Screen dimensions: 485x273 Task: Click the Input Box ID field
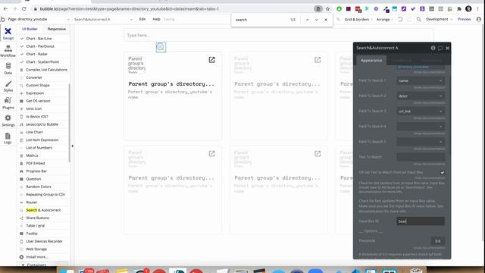pyautogui.click(x=421, y=221)
